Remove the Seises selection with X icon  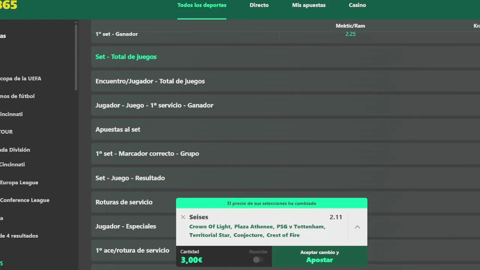183,217
